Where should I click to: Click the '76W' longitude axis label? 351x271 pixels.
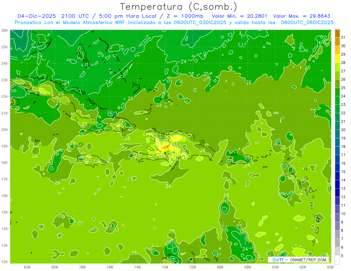110,267
